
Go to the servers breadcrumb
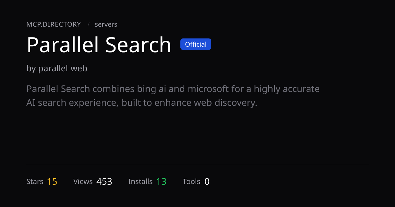point(106,24)
